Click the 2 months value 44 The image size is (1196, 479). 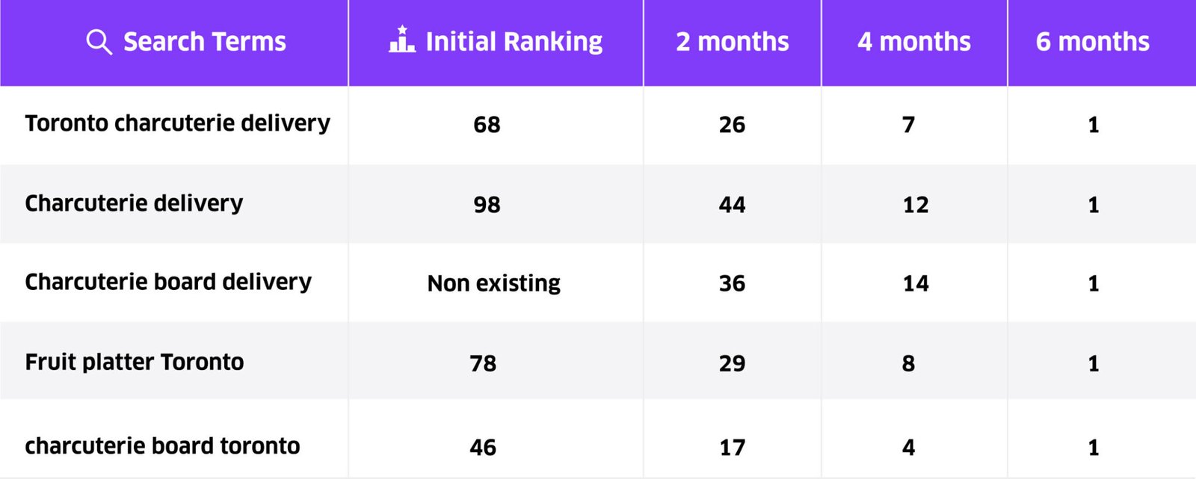(x=732, y=205)
